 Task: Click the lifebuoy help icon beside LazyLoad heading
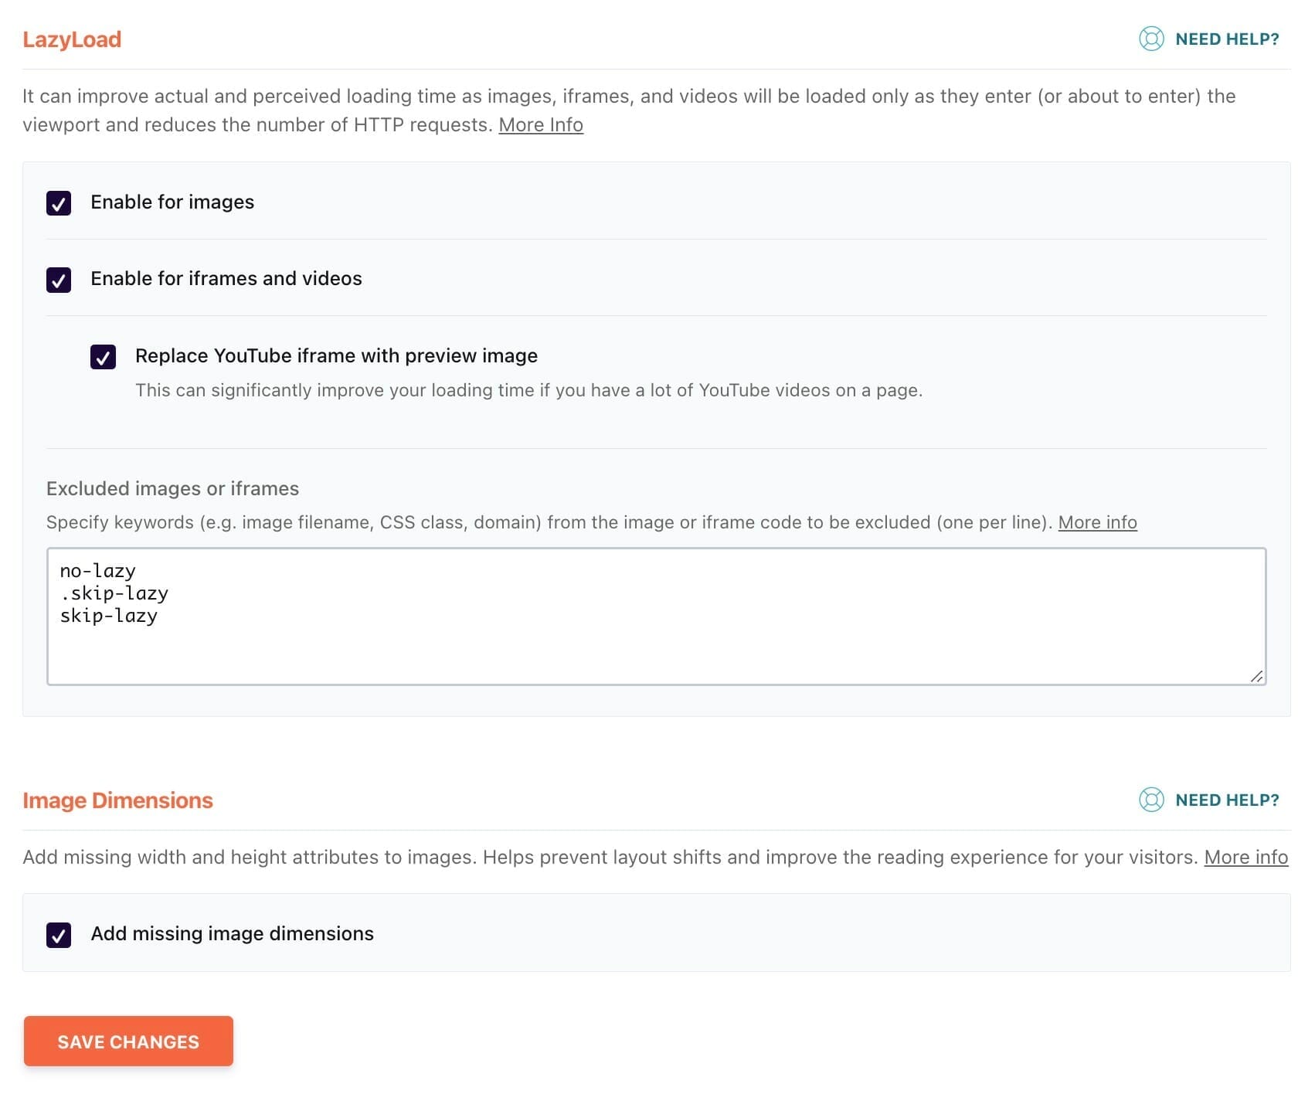point(1150,39)
